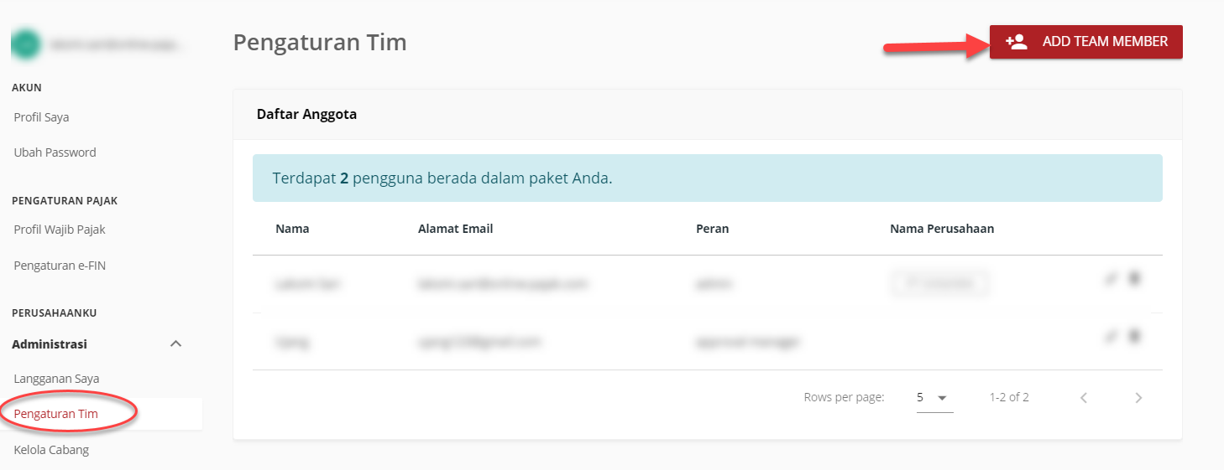
Task: Go to the previous page of members
Action: coord(1084,398)
